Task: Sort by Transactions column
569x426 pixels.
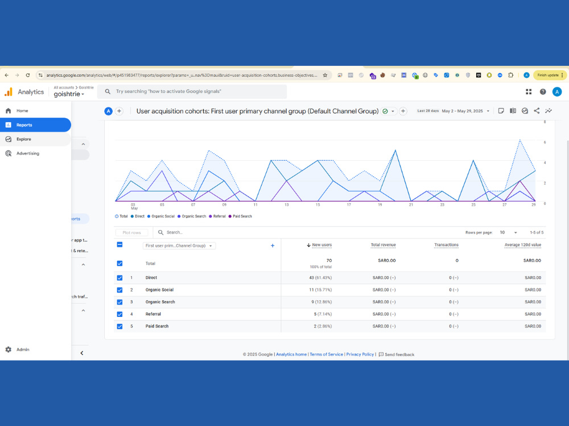Action: click(446, 245)
